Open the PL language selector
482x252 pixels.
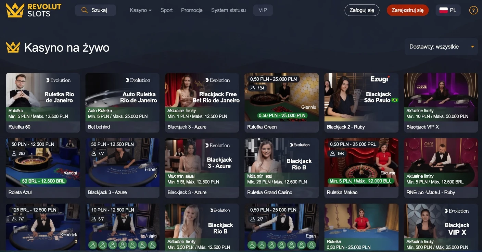(x=448, y=10)
